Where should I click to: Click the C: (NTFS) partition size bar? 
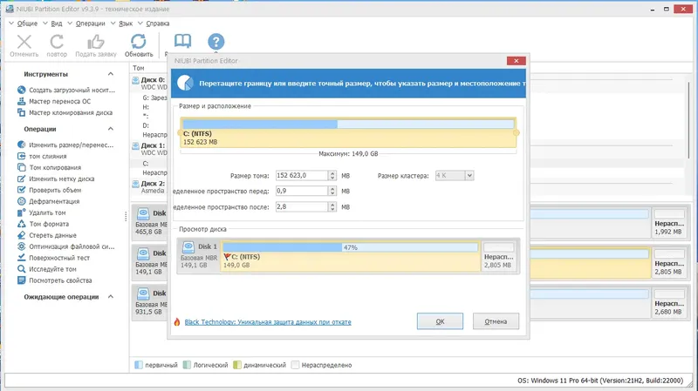pyautogui.click(x=348, y=132)
